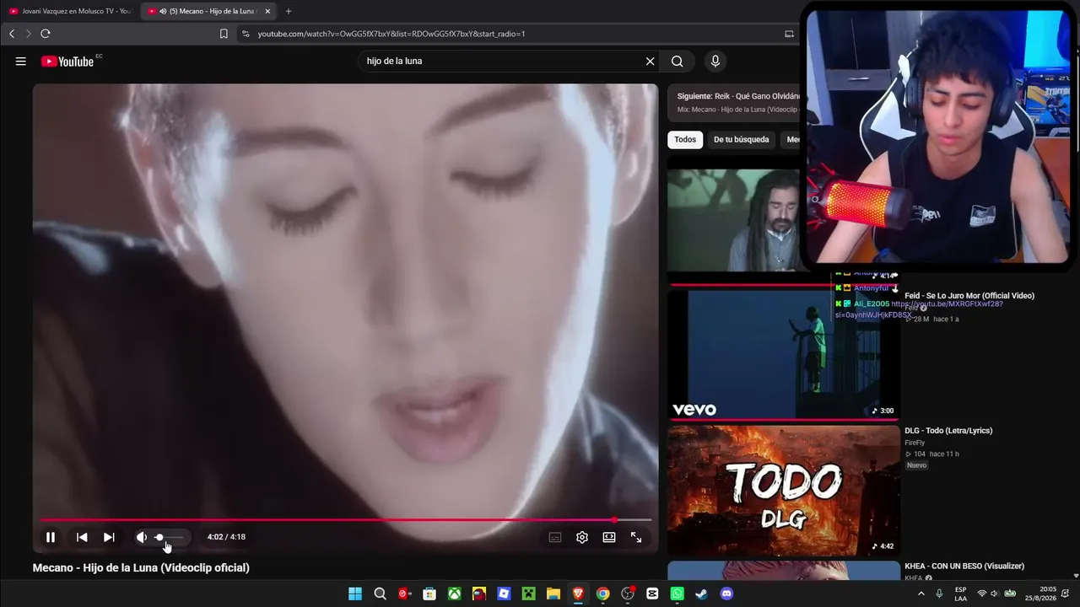This screenshot has width=1080, height=607.
Task: Adjust the player volume slider
Action: (x=169, y=537)
